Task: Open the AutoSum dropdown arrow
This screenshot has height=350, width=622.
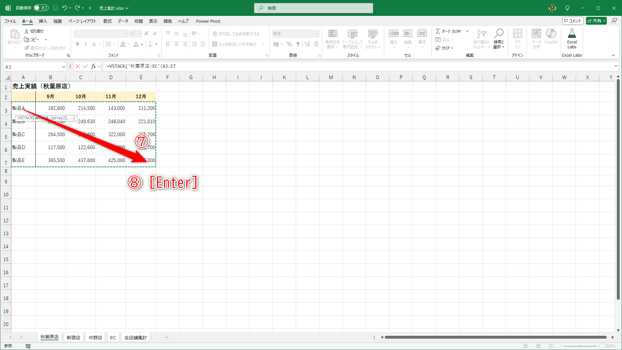Action: coord(467,31)
